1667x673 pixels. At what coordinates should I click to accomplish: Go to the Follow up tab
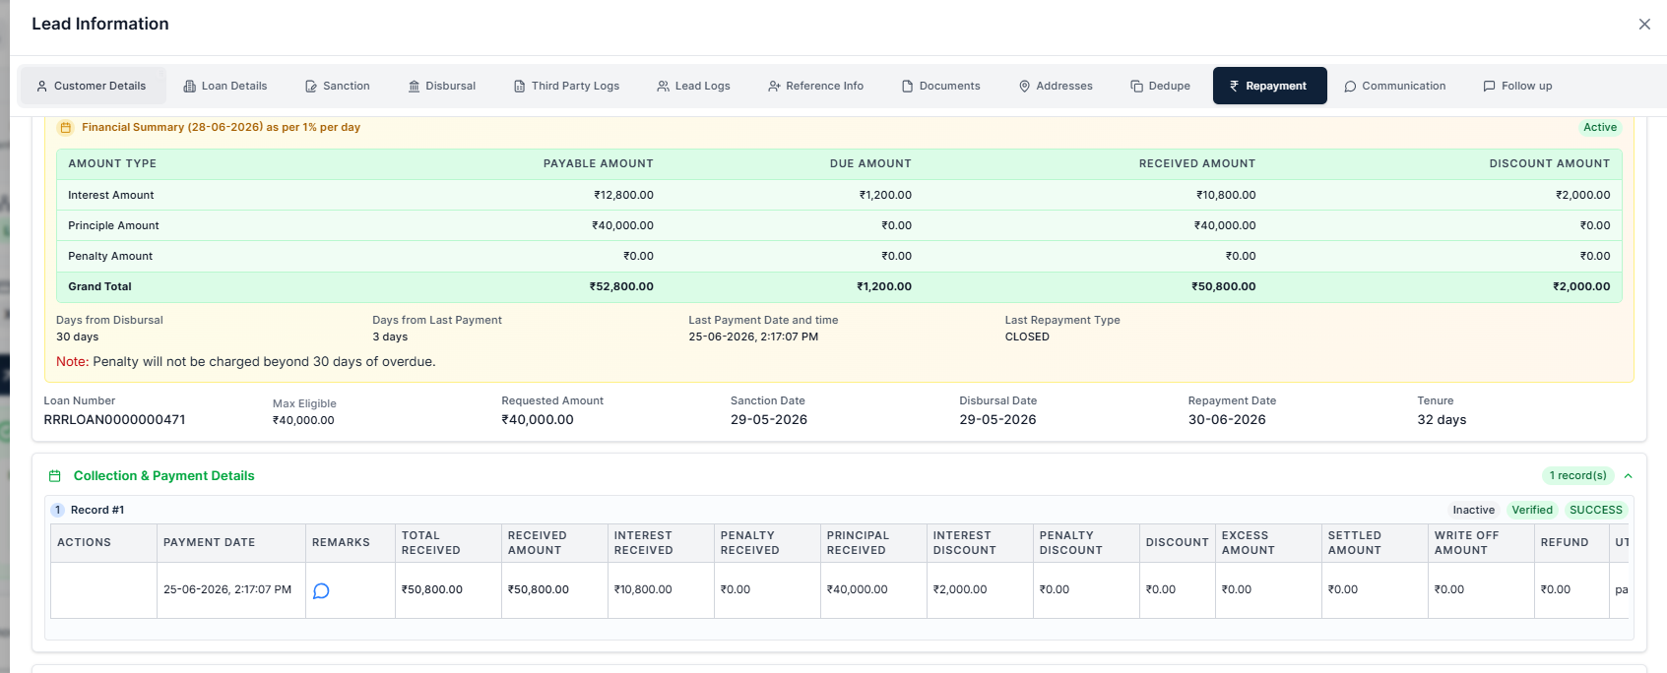(1518, 86)
